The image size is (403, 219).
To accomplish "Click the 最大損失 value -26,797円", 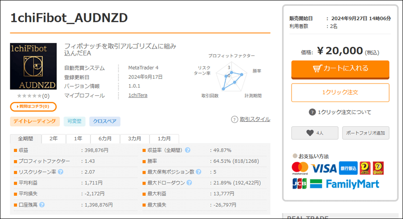I will tap(225, 205).
